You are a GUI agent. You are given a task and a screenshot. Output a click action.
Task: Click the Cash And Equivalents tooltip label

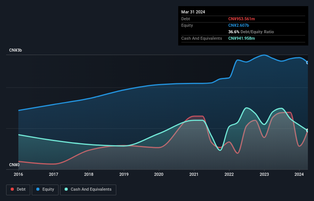pos(202,38)
